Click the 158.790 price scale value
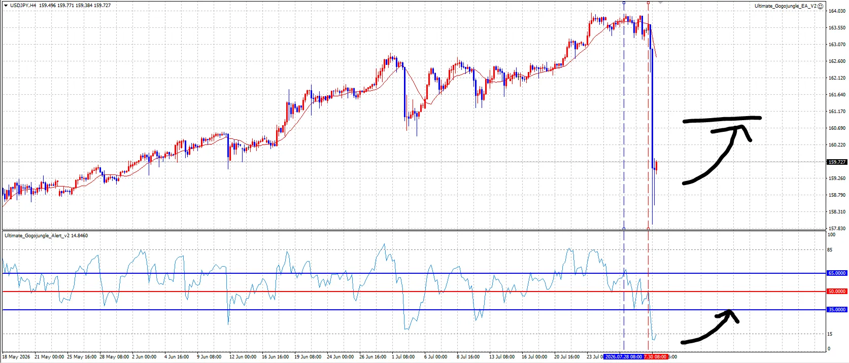The height and width of the screenshot is (363, 849). [837, 195]
